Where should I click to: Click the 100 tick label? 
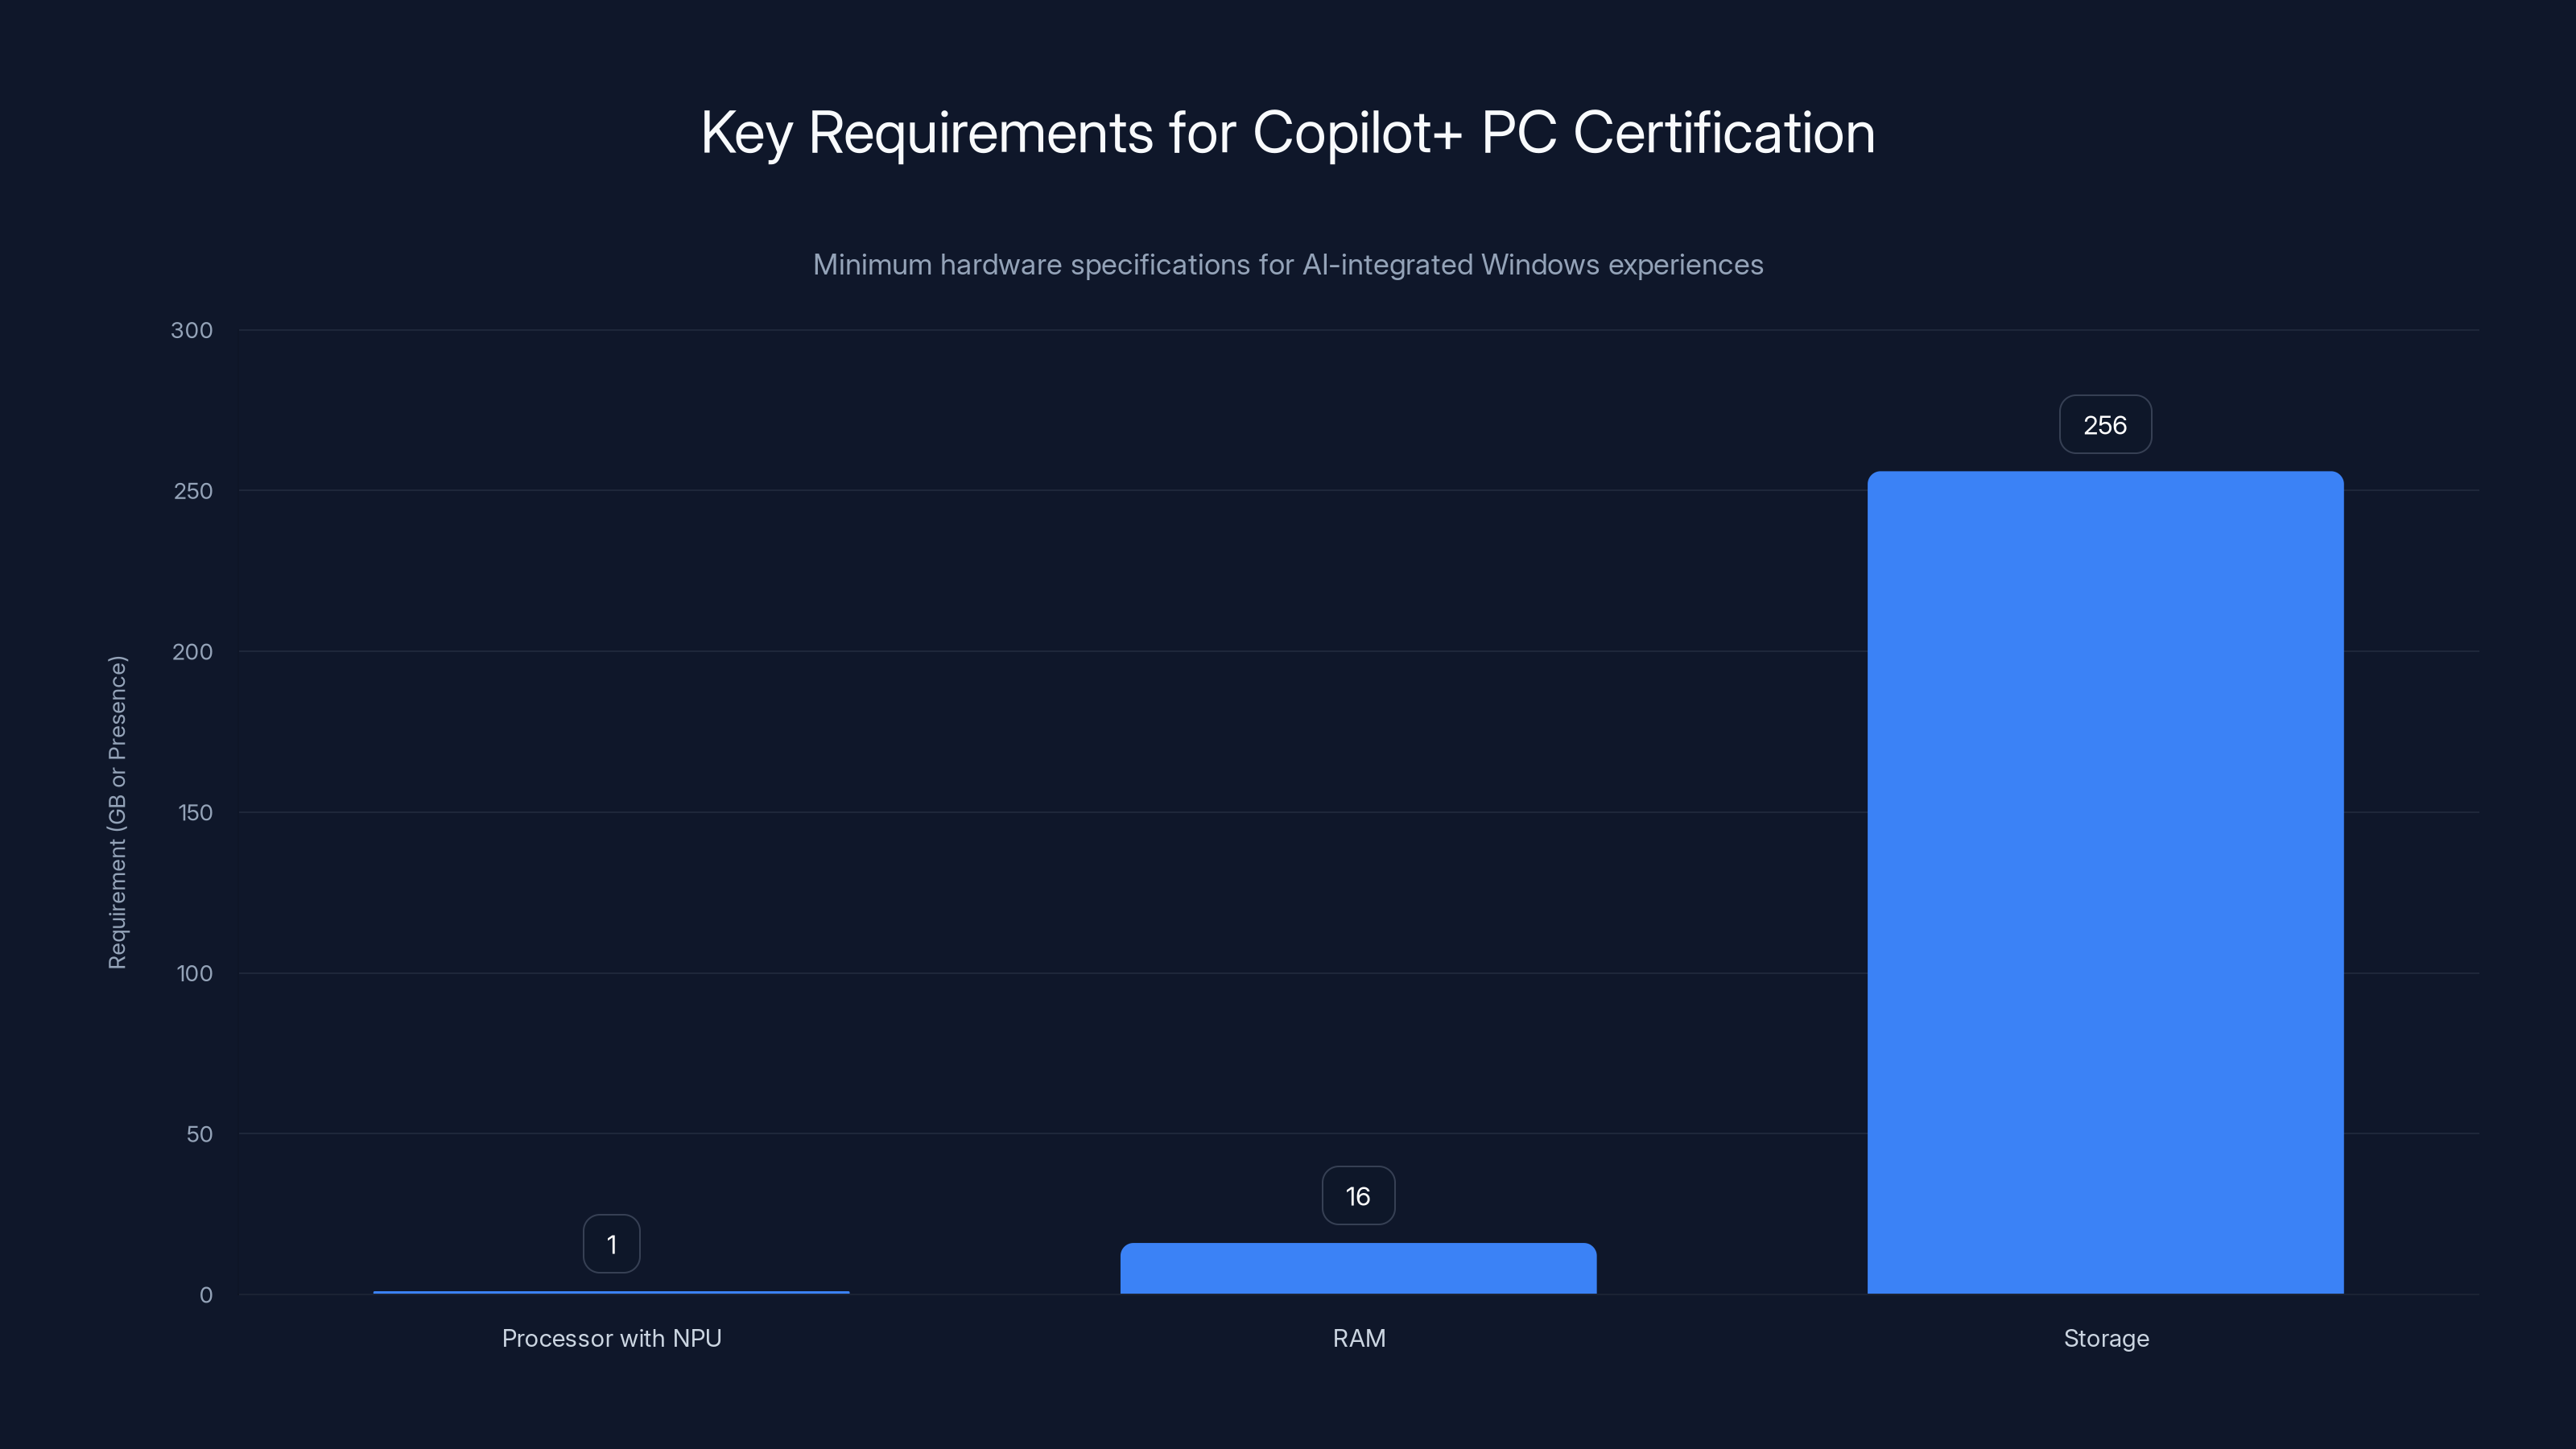pyautogui.click(x=196, y=973)
